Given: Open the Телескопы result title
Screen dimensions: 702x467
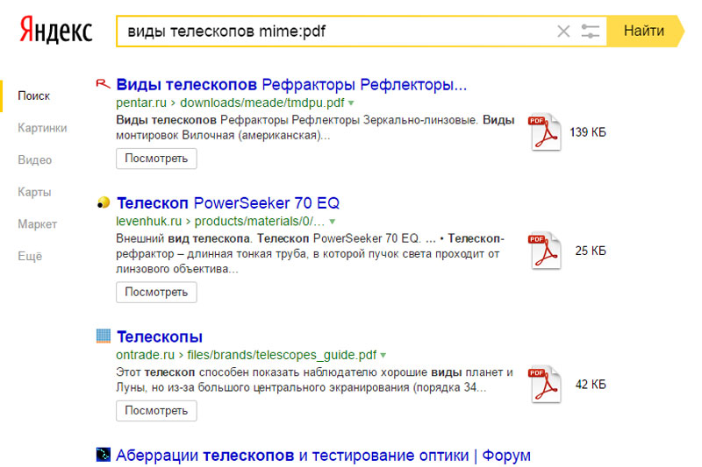Looking at the screenshot, I should (160, 337).
